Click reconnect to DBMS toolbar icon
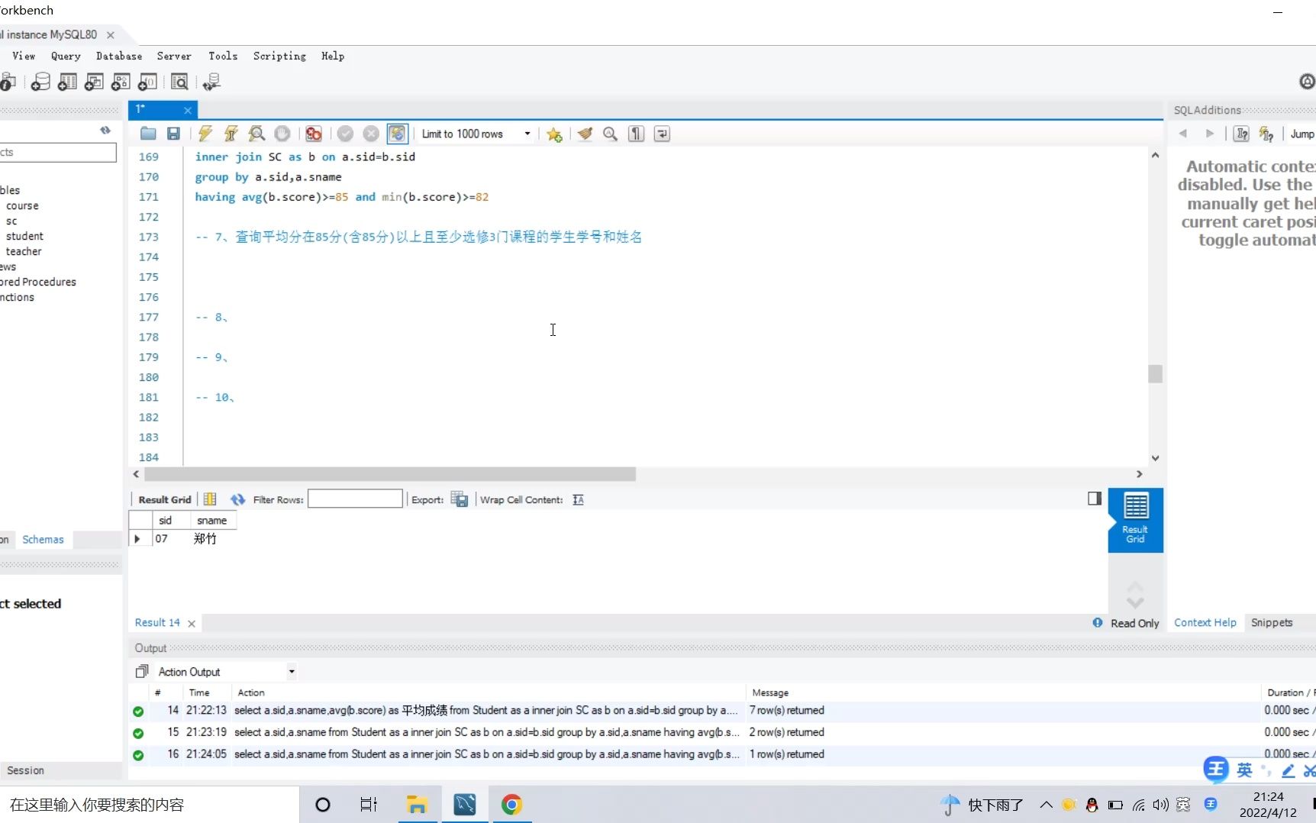This screenshot has height=823, width=1316. click(211, 82)
